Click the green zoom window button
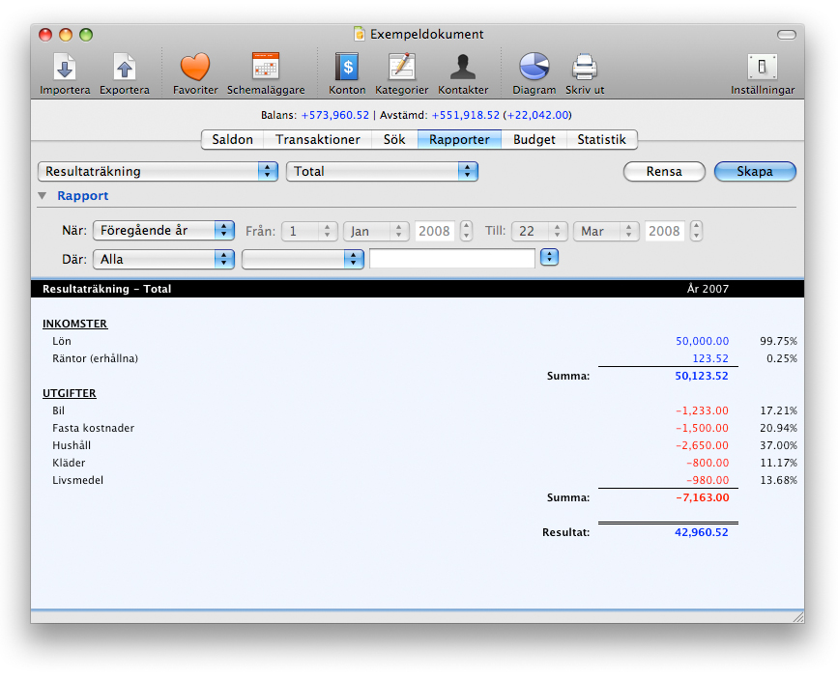Viewport: 838px width, 679px height. (86, 35)
